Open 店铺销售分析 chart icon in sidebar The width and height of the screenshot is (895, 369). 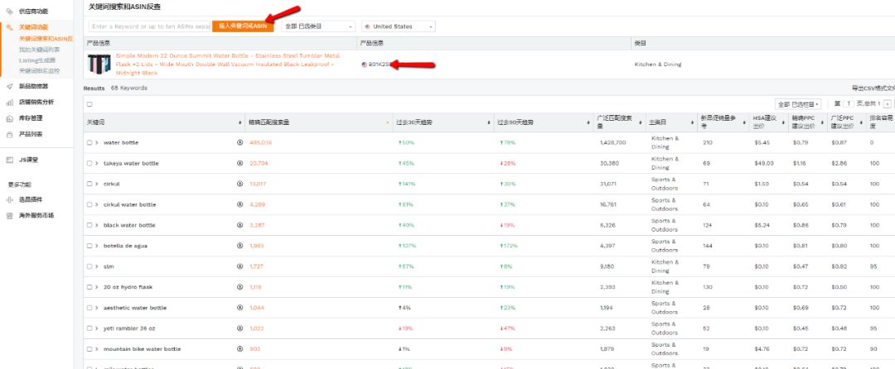pyautogui.click(x=9, y=103)
